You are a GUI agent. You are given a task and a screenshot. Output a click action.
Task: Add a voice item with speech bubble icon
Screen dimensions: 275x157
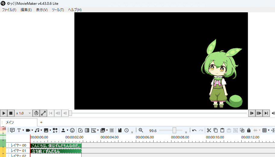click(12, 130)
